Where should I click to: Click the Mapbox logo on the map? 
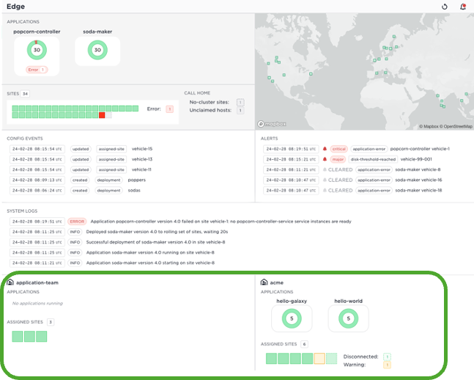click(272, 124)
